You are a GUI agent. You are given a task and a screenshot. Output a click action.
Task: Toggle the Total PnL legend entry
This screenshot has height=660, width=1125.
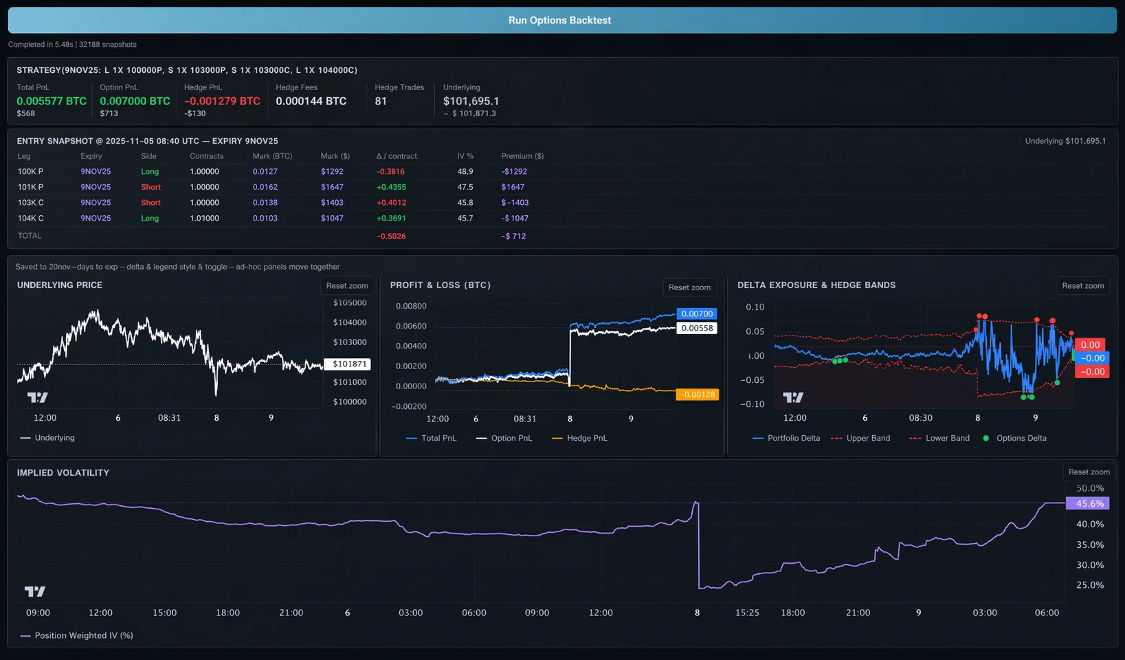point(431,438)
